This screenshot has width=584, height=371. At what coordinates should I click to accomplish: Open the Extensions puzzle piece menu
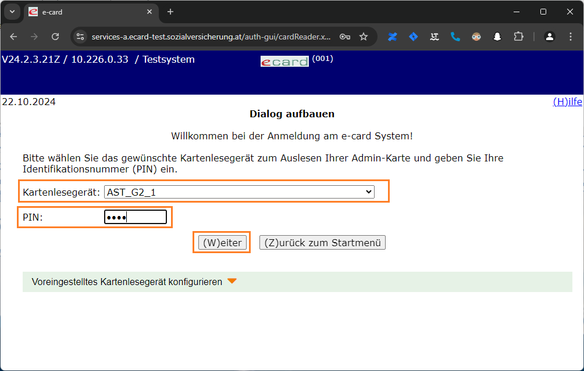tap(518, 37)
